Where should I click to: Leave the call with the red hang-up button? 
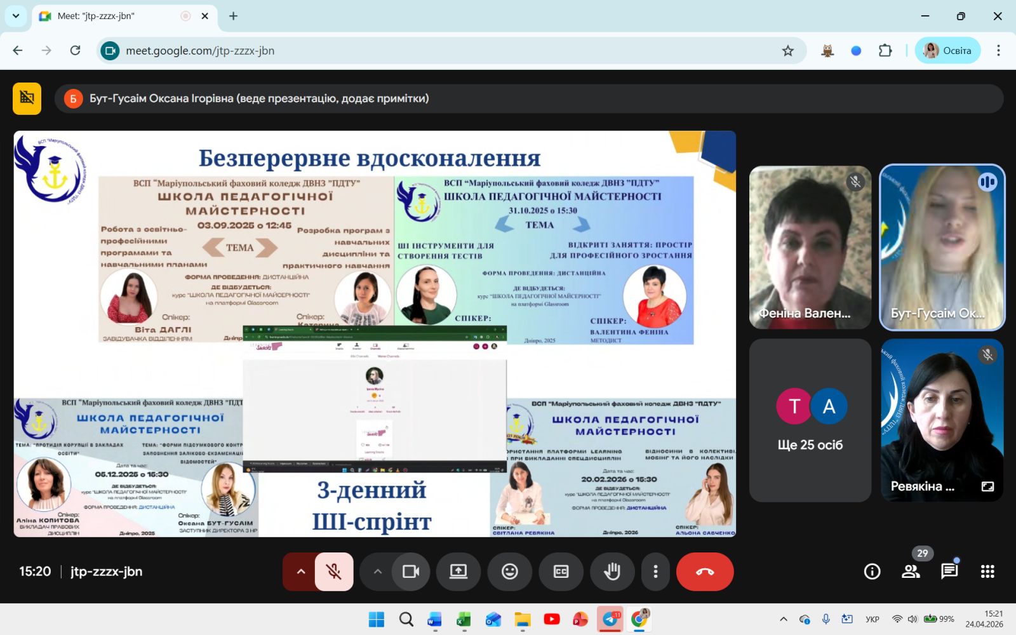704,571
